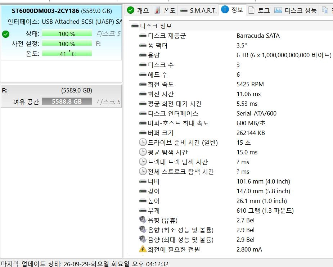Click the 헤드 수 row label
Screen dimensions: 333x267
tap(158, 75)
